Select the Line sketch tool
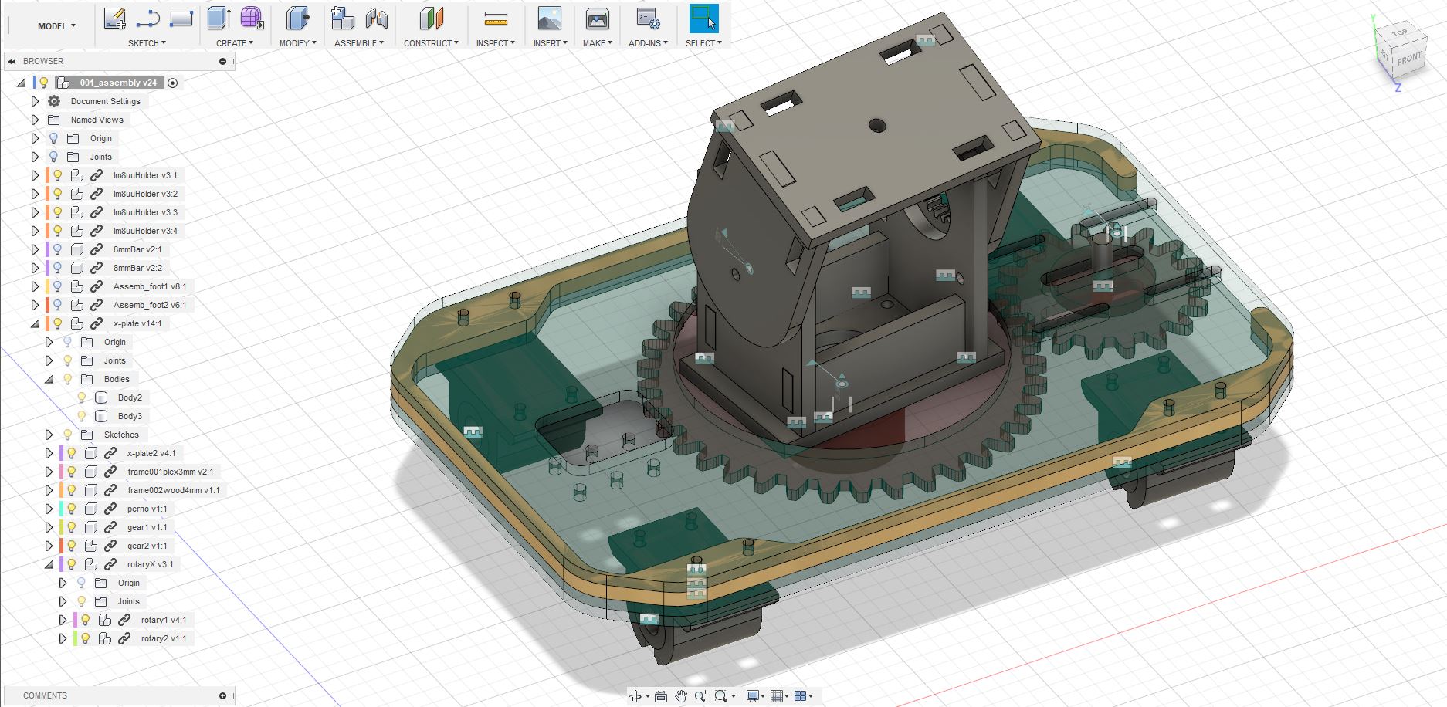 coord(147,19)
